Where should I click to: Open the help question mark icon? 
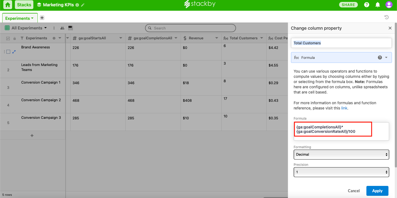[367, 5]
